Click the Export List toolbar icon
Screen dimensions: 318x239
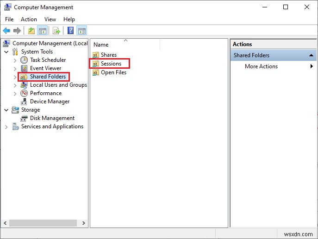(56, 31)
